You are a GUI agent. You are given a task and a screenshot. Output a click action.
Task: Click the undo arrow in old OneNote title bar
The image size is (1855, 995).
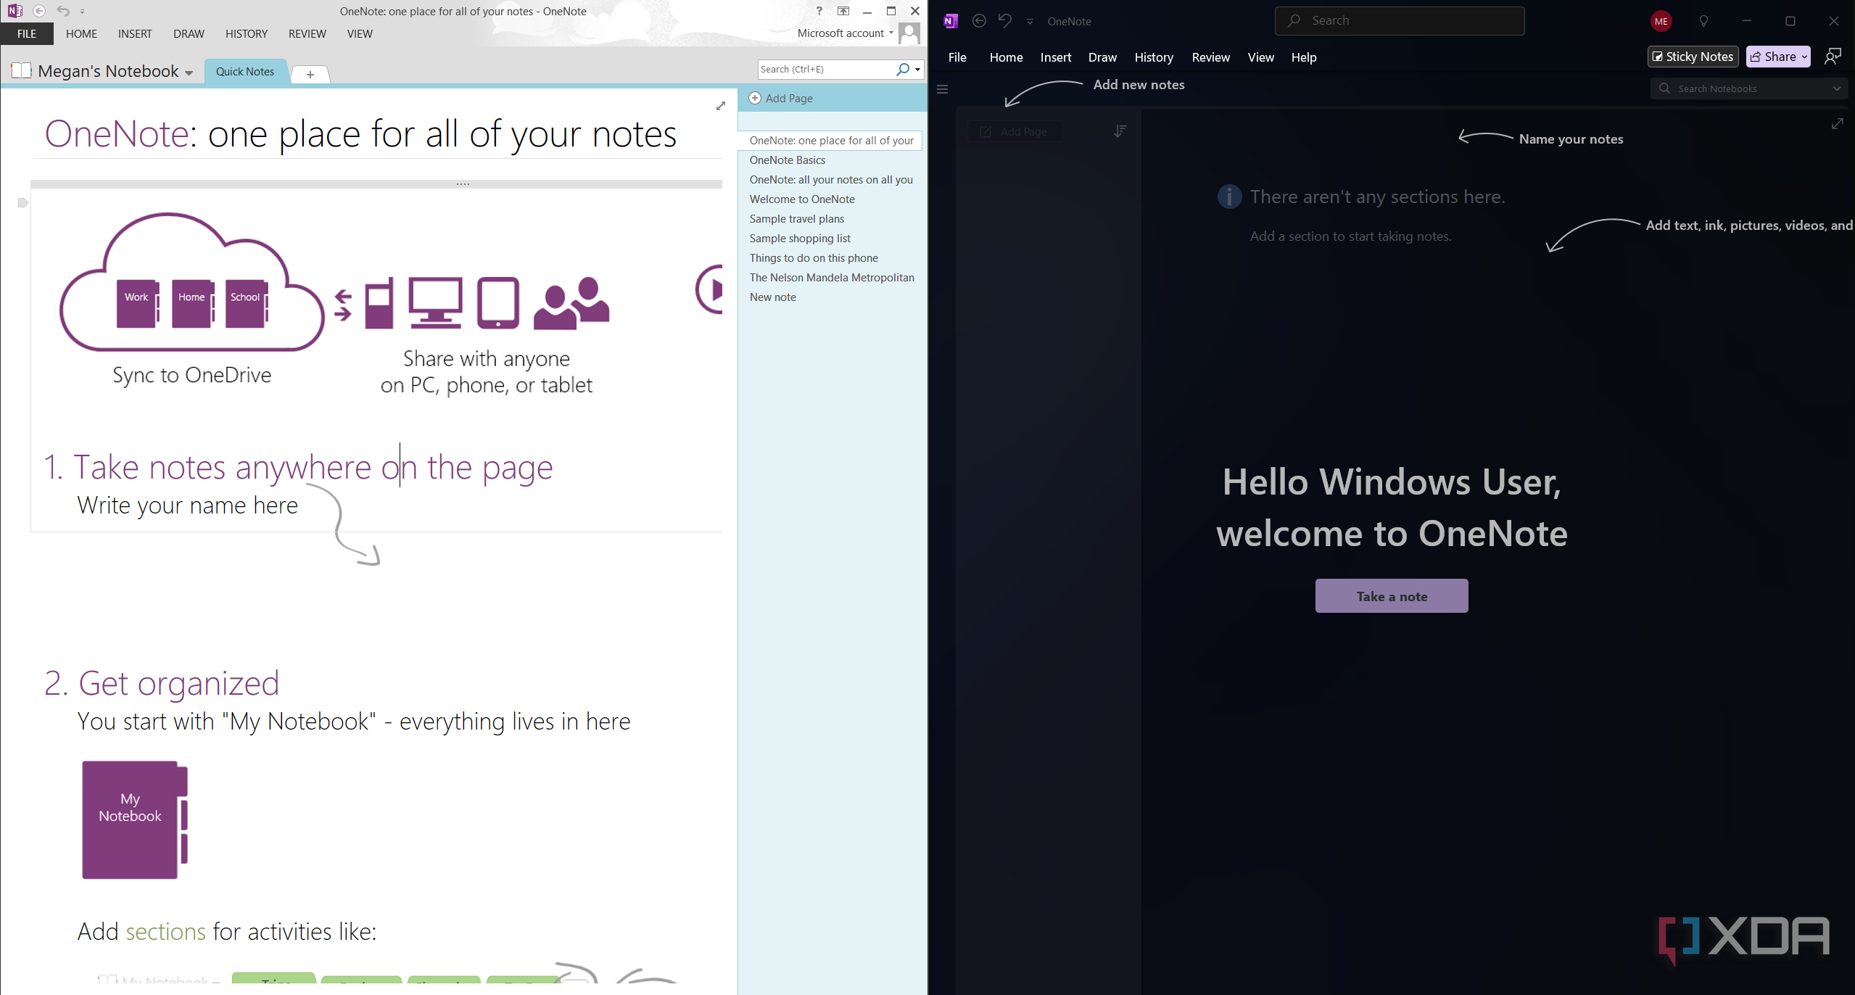[63, 11]
